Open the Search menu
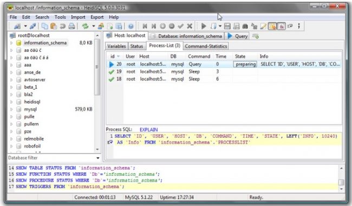 click(42, 17)
